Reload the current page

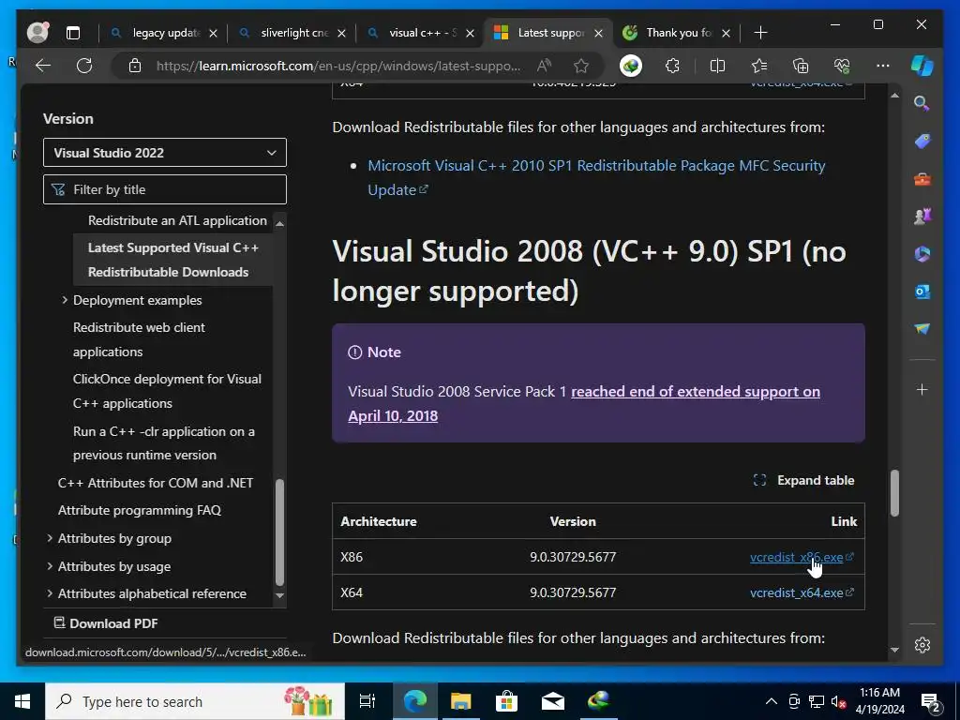click(84, 66)
